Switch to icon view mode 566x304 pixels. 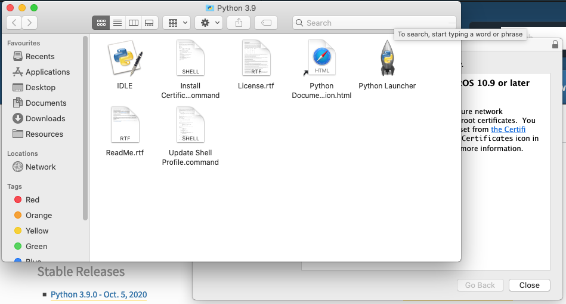click(x=101, y=23)
